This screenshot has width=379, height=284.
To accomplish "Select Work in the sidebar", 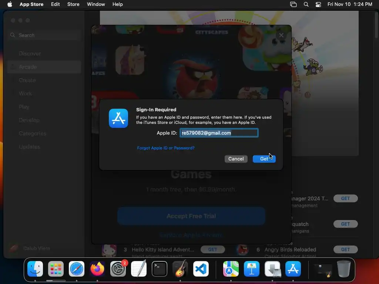I will [44, 94].
